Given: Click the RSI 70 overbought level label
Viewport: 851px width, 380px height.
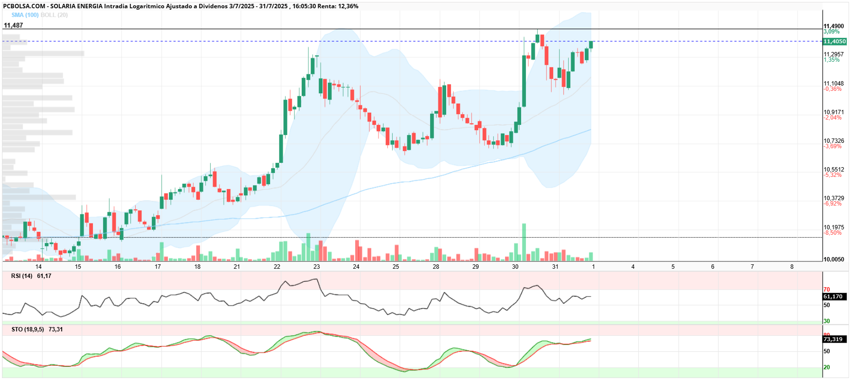Looking at the screenshot, I should point(827,290).
